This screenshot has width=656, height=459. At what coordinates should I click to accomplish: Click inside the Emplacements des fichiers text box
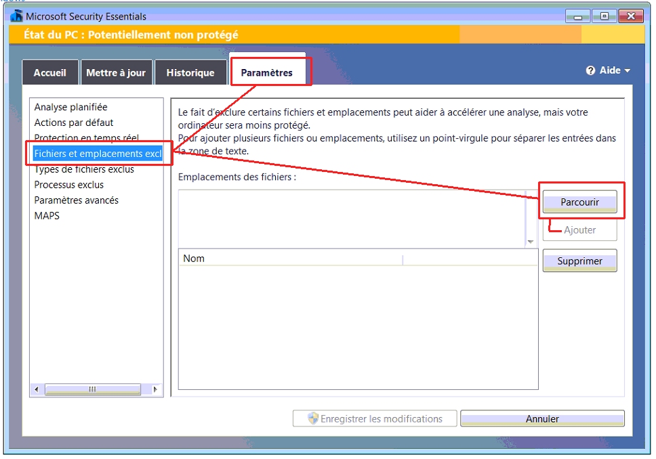[352, 219]
